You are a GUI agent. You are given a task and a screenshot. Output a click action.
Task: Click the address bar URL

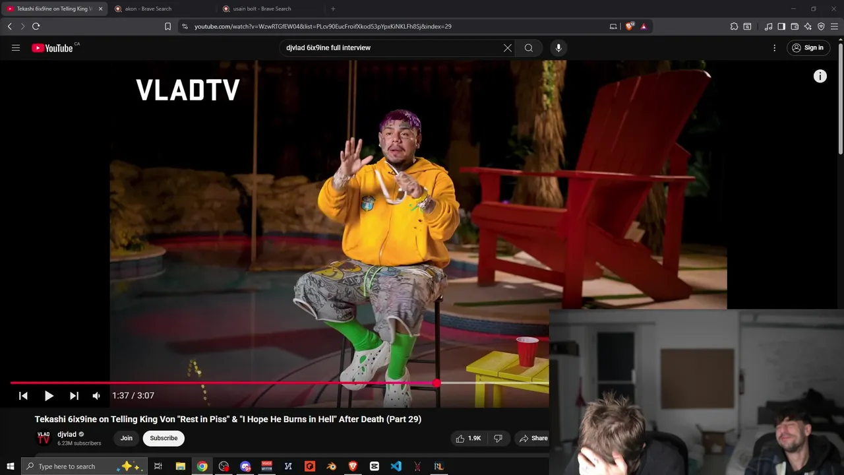tap(323, 26)
